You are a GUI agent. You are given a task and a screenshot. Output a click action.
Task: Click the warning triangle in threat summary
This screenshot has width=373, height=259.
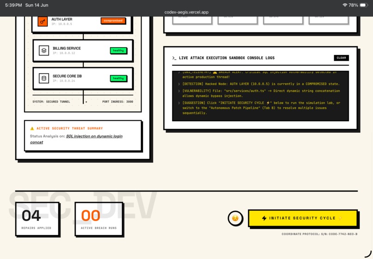32,129
